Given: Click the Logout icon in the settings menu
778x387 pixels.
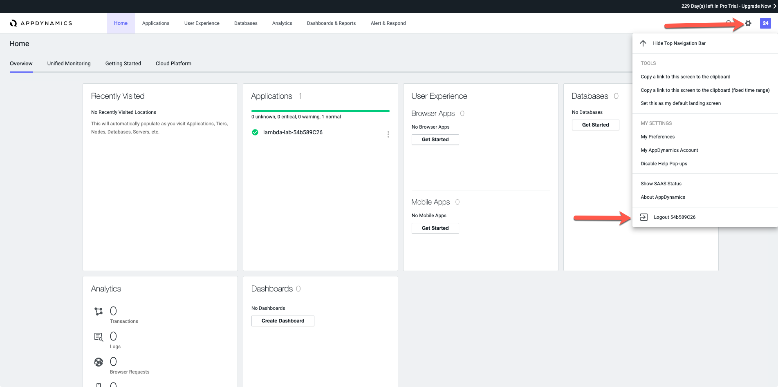Looking at the screenshot, I should point(643,217).
